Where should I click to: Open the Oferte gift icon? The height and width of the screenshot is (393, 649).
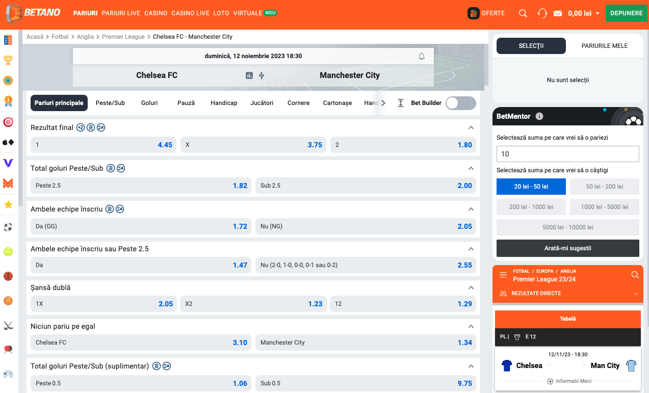click(474, 13)
